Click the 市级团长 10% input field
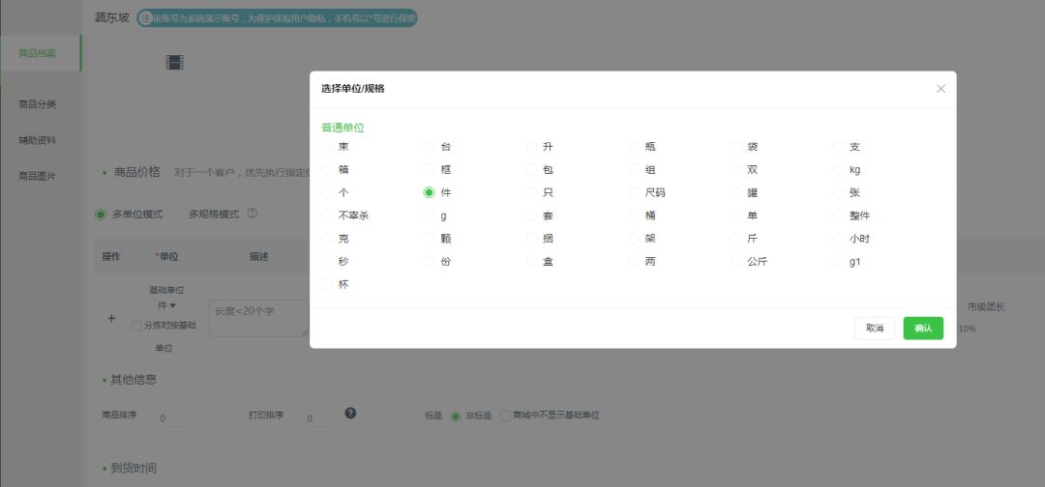This screenshot has width=1045, height=487. click(988, 329)
